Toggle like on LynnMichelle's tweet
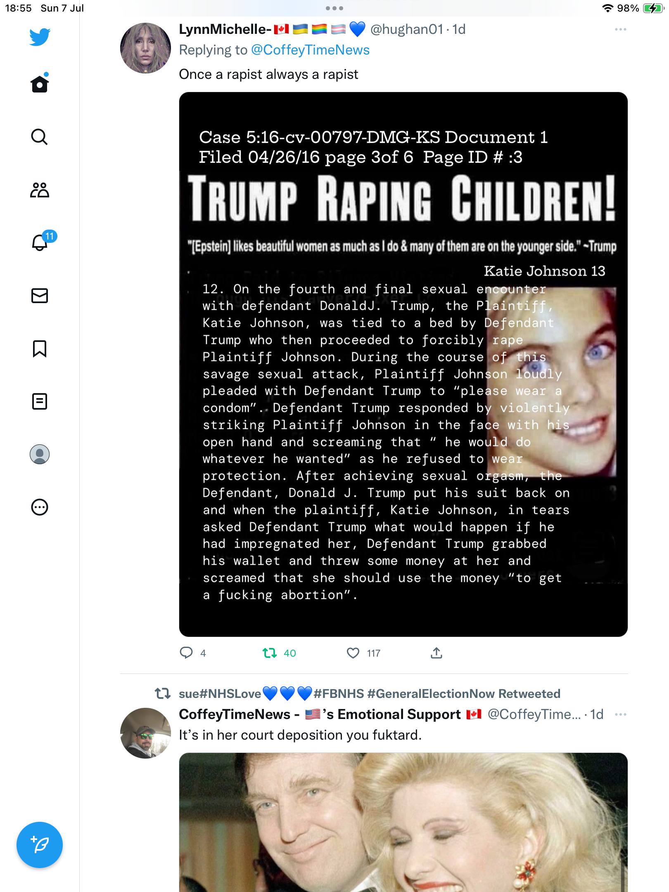Screen dimensions: 669x892 point(353,653)
